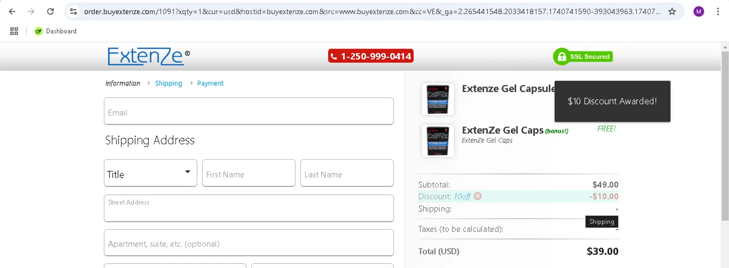Click the Apartment, suite, etc. field

pos(249,243)
